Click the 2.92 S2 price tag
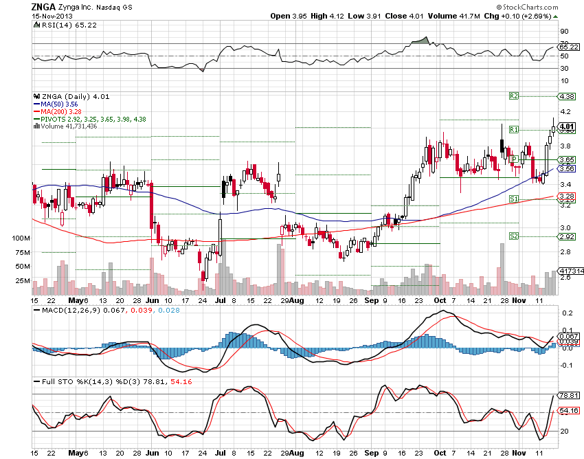 pyautogui.click(x=567, y=236)
